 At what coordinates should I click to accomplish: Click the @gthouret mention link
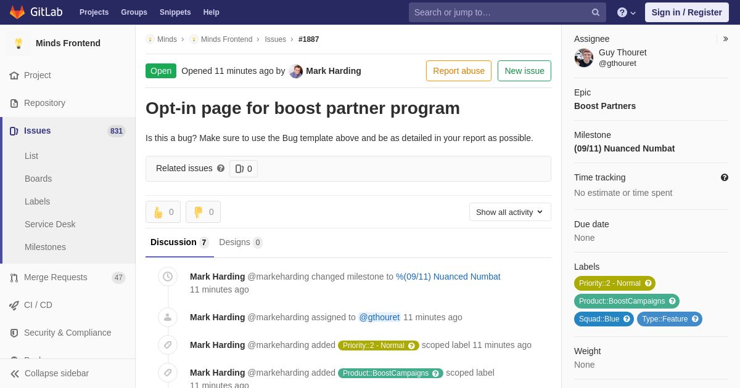tap(379, 317)
